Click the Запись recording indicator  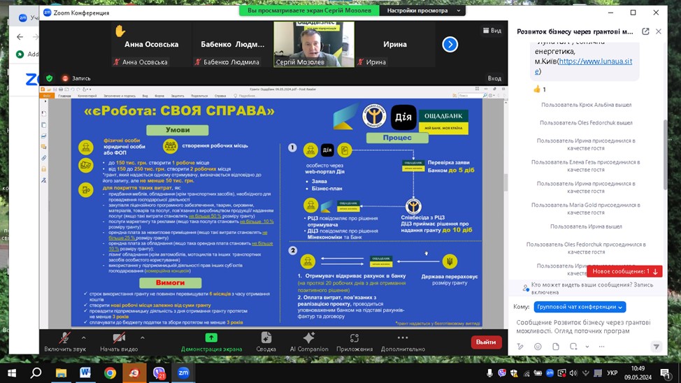(76, 78)
